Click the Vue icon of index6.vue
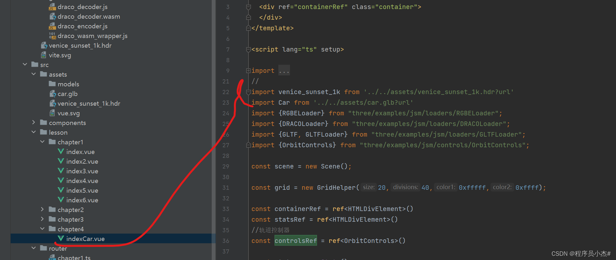This screenshot has width=616, height=260. click(61, 200)
